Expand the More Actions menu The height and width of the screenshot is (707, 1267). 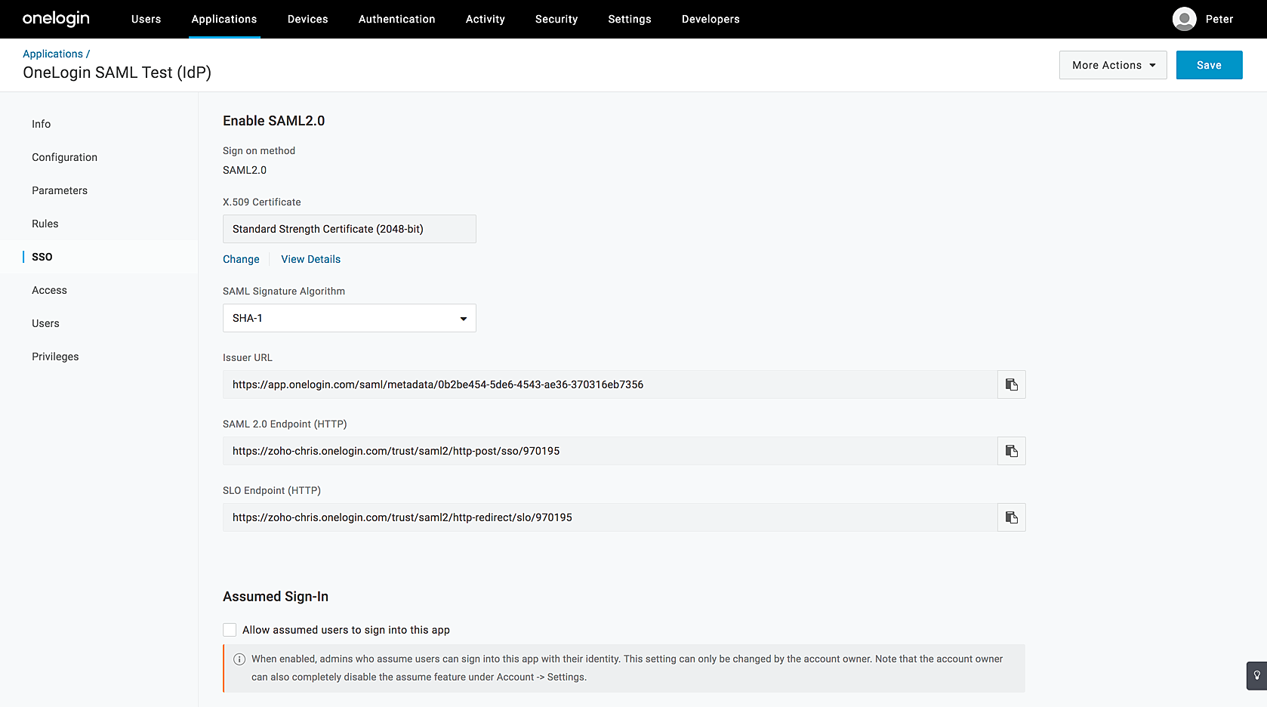1112,65
